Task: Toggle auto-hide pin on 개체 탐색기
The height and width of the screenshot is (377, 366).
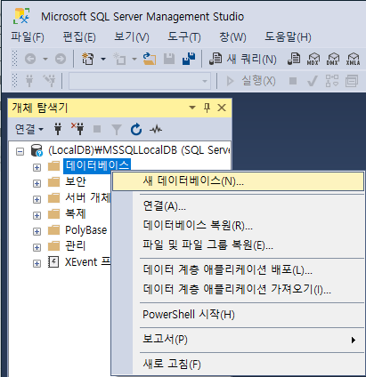Action: coord(207,108)
